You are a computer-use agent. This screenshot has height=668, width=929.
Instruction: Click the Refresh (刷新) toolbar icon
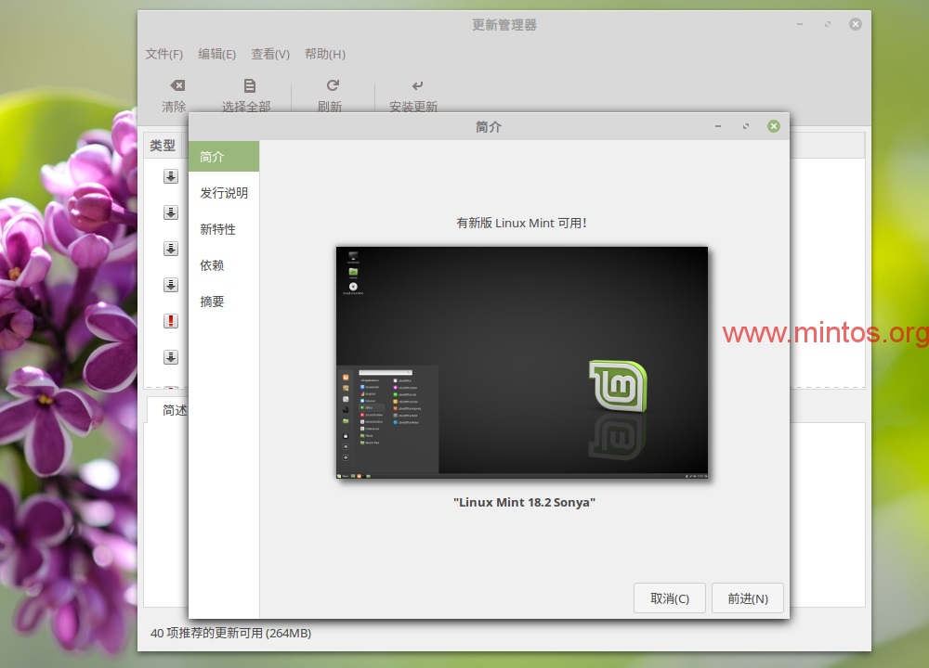333,85
